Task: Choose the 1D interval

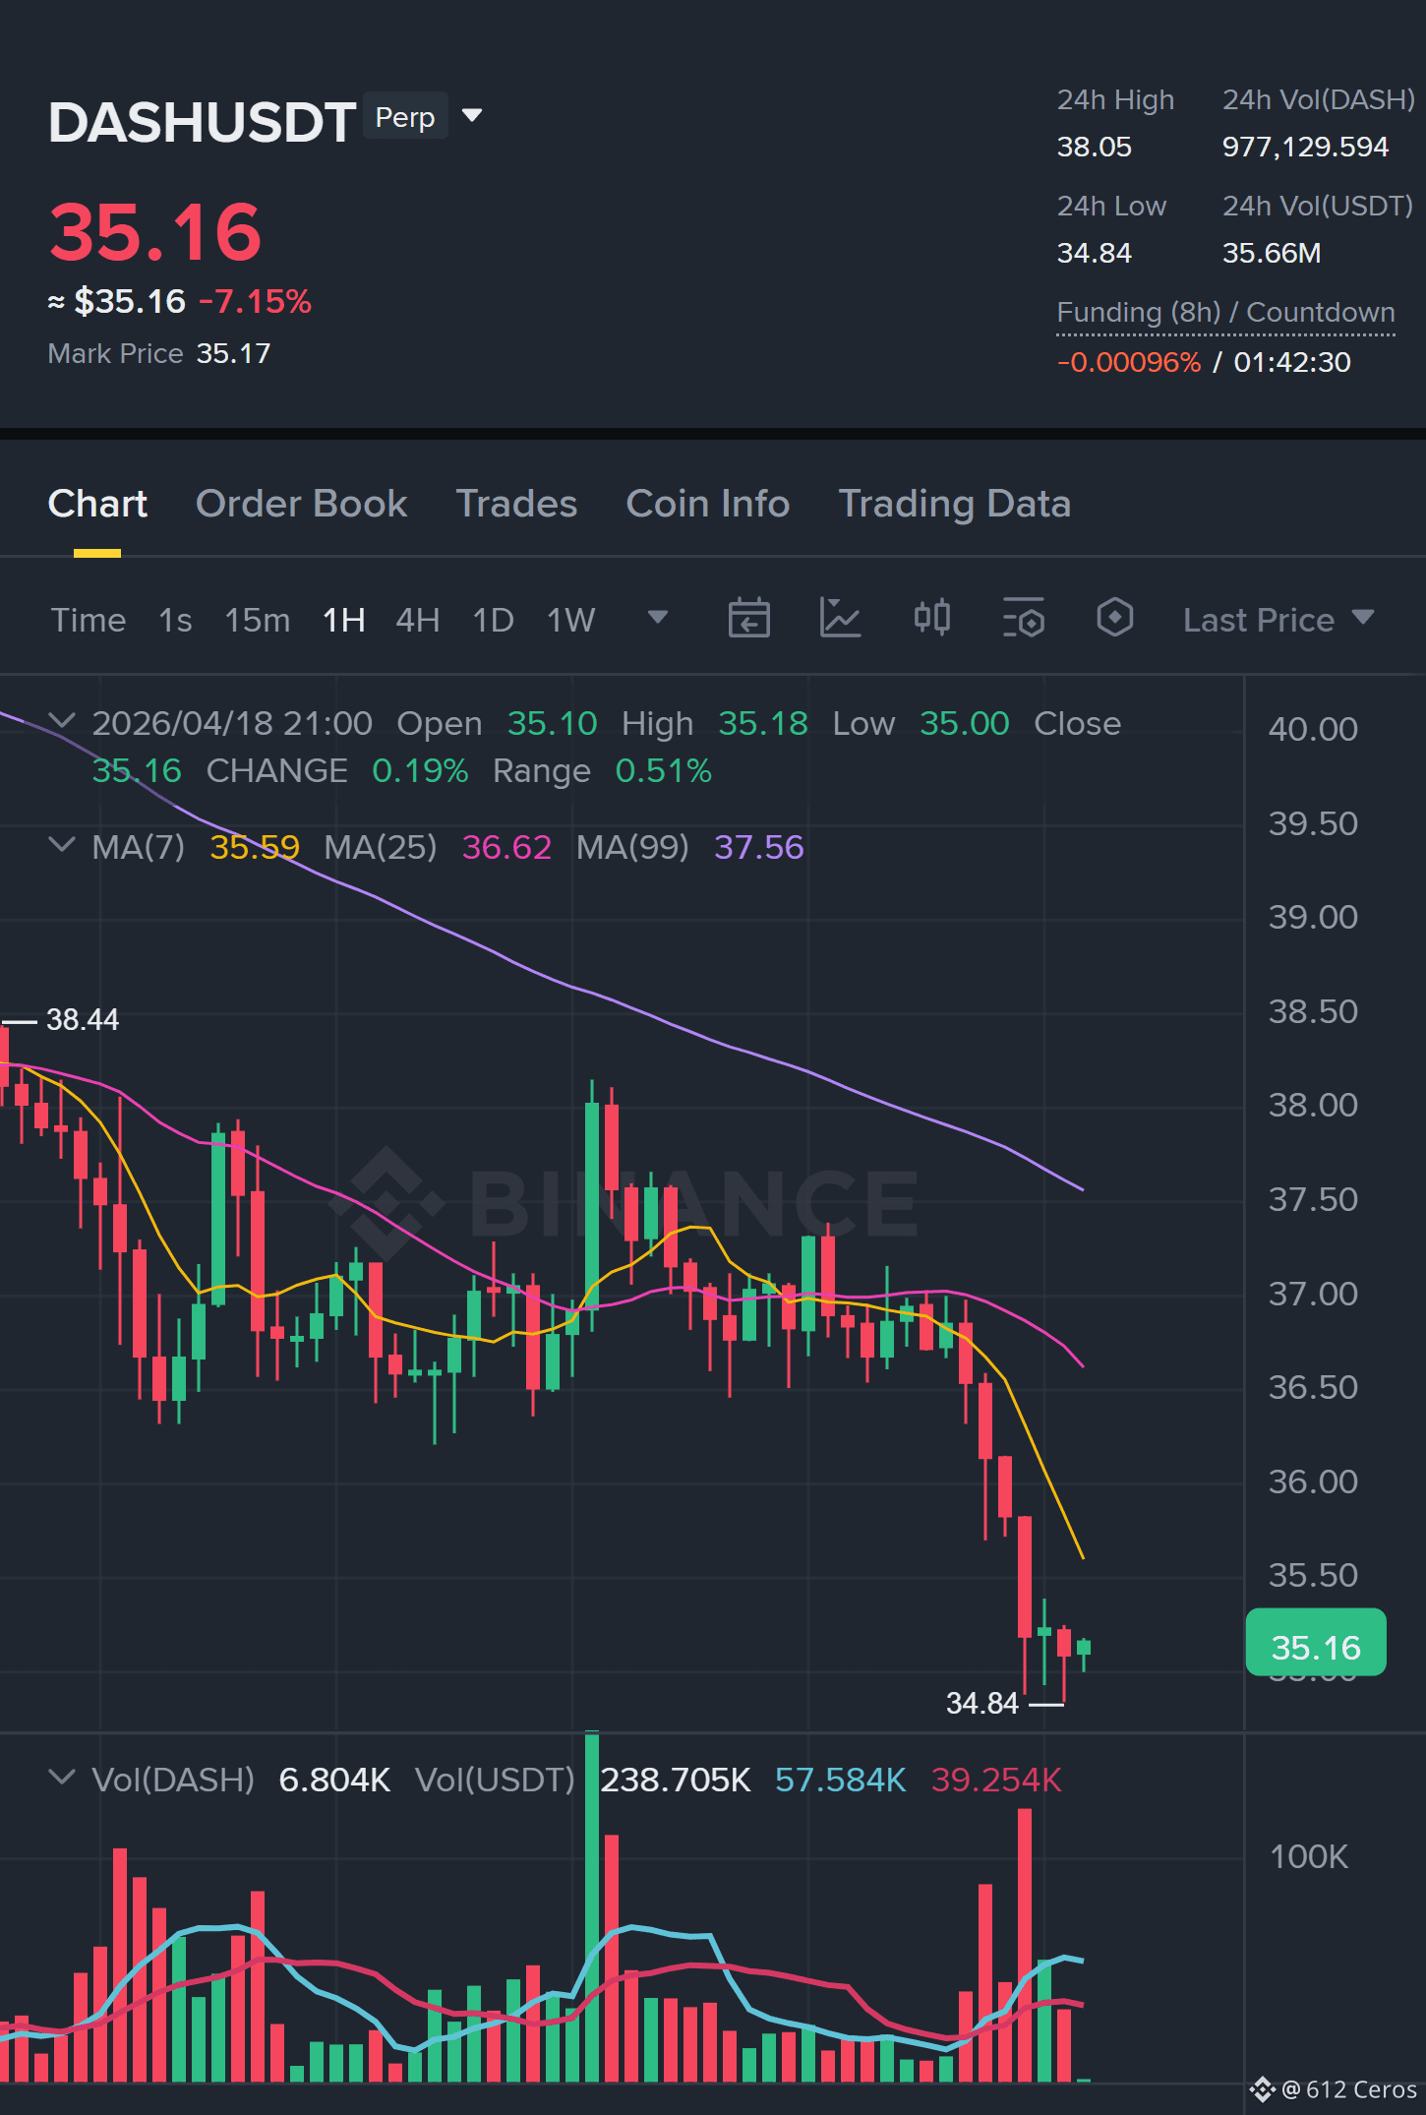Action: 494,621
